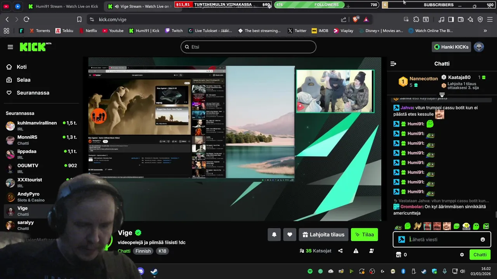Collapse chat panel with arrow icon

(x=393, y=64)
